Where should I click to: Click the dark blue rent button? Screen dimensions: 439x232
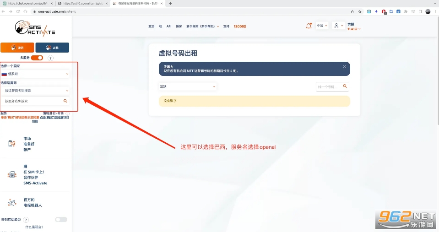(52, 48)
